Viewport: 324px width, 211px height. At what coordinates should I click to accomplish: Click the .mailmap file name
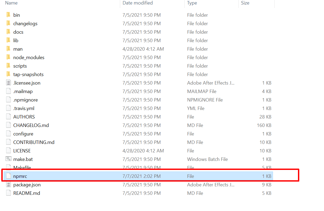point(23,91)
